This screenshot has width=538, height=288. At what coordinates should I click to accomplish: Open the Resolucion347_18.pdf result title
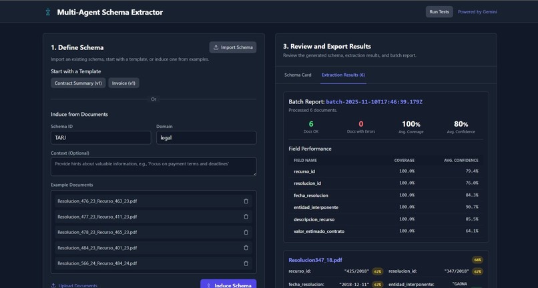point(315,260)
